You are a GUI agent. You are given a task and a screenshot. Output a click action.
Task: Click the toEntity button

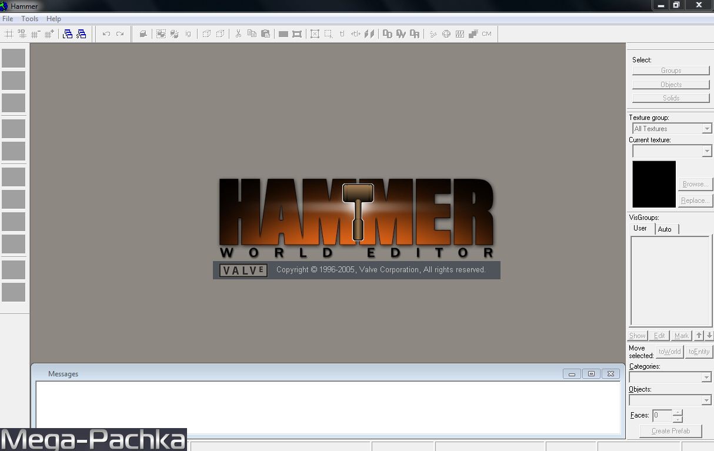699,352
